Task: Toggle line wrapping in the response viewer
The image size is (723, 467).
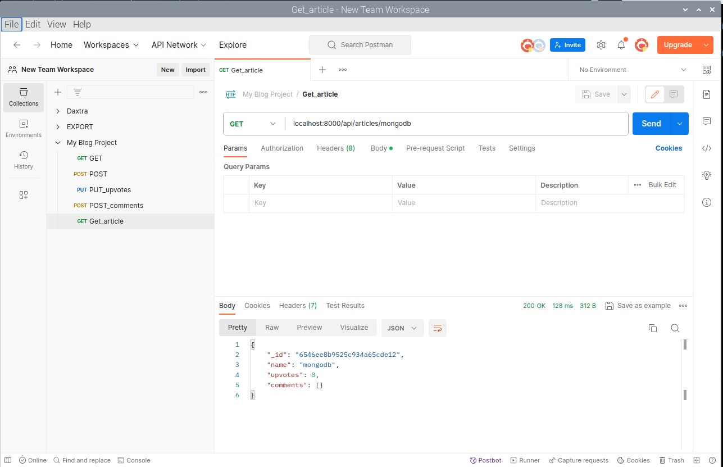Action: pyautogui.click(x=438, y=328)
